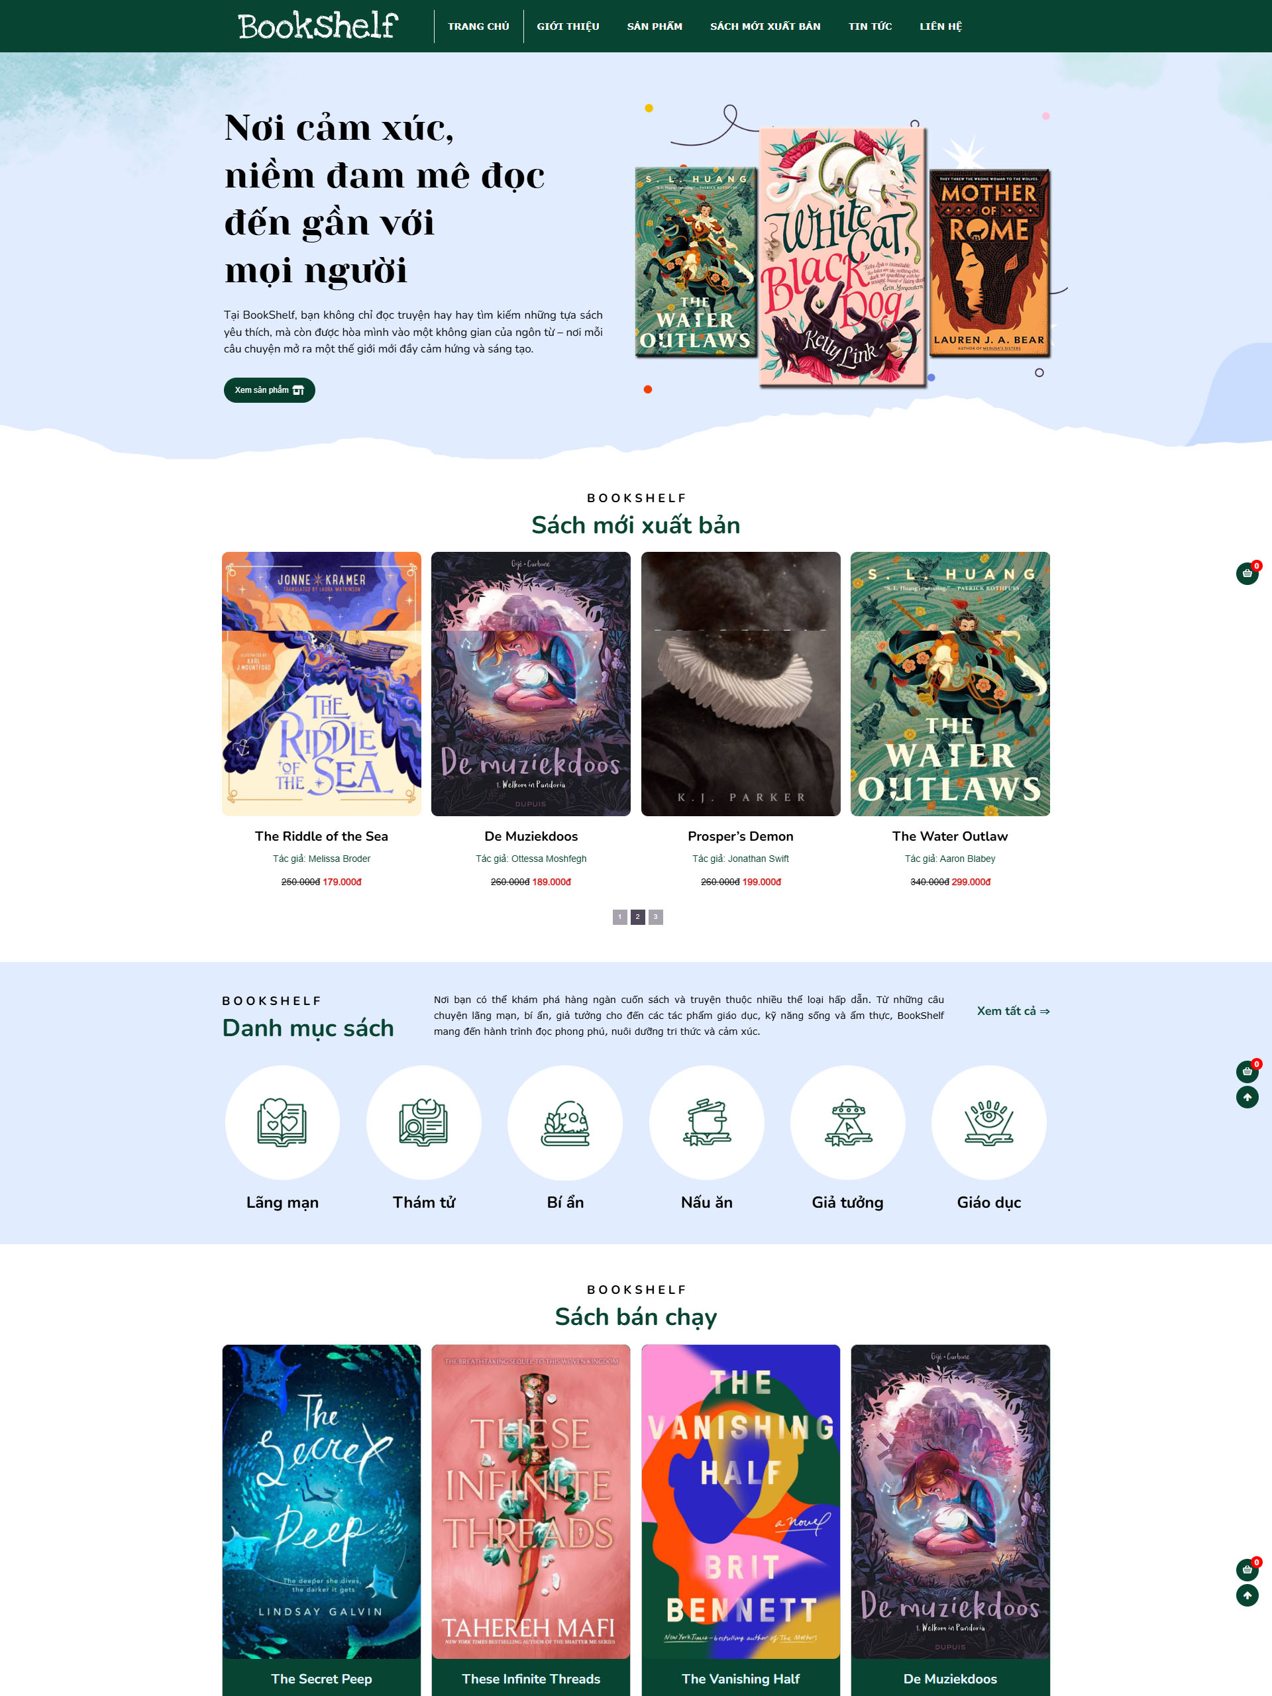Navigate to Tin tức
This screenshot has width=1272, height=1696.
871,26
